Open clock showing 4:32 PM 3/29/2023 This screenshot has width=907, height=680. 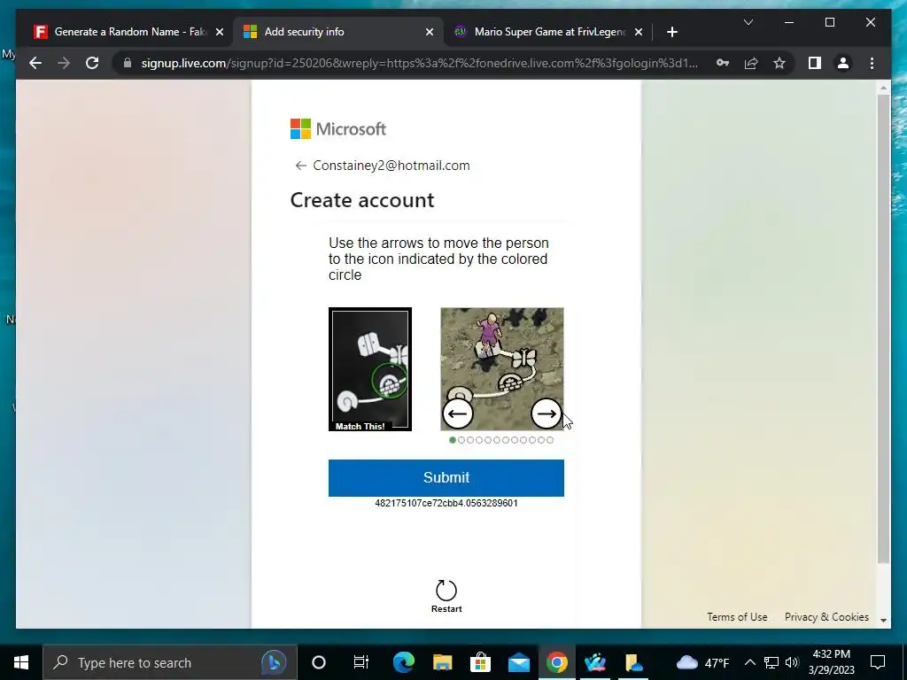click(831, 662)
